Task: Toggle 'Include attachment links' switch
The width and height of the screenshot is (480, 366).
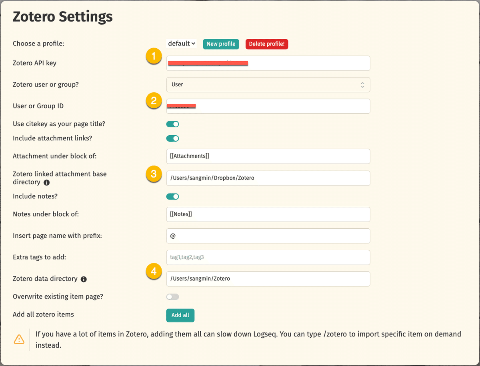Action: coord(173,138)
